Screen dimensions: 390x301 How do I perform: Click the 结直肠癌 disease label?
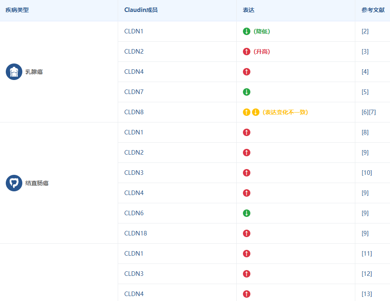point(37,183)
